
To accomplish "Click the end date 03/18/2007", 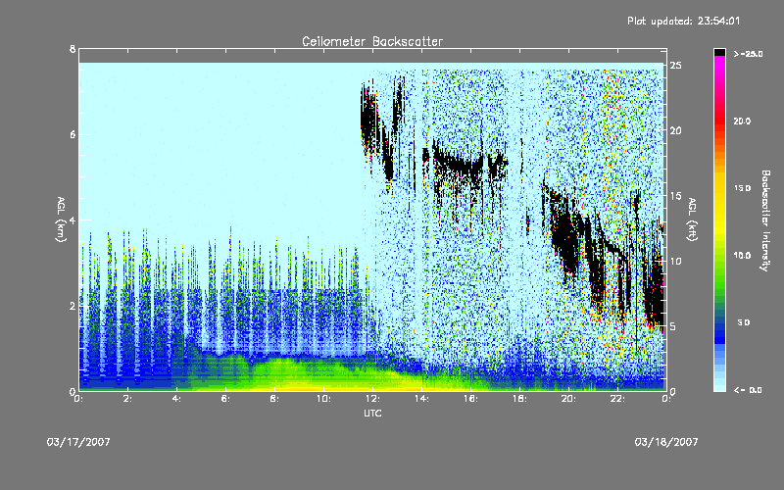I will point(666,442).
